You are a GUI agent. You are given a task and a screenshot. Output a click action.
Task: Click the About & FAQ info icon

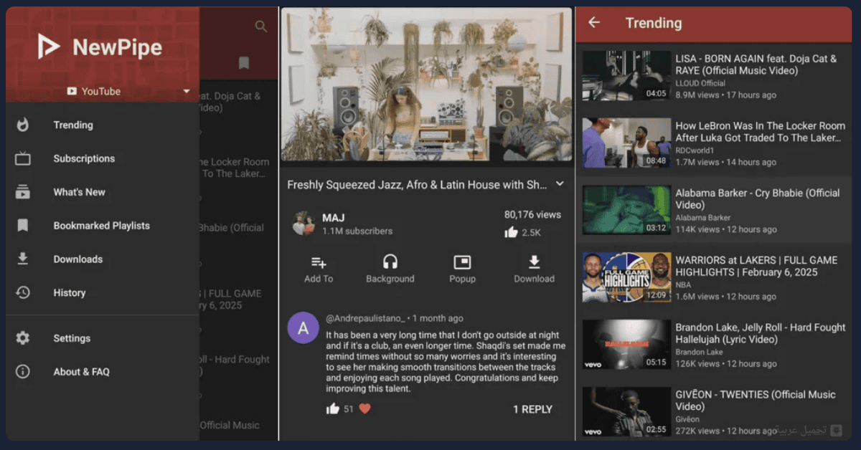tap(23, 371)
